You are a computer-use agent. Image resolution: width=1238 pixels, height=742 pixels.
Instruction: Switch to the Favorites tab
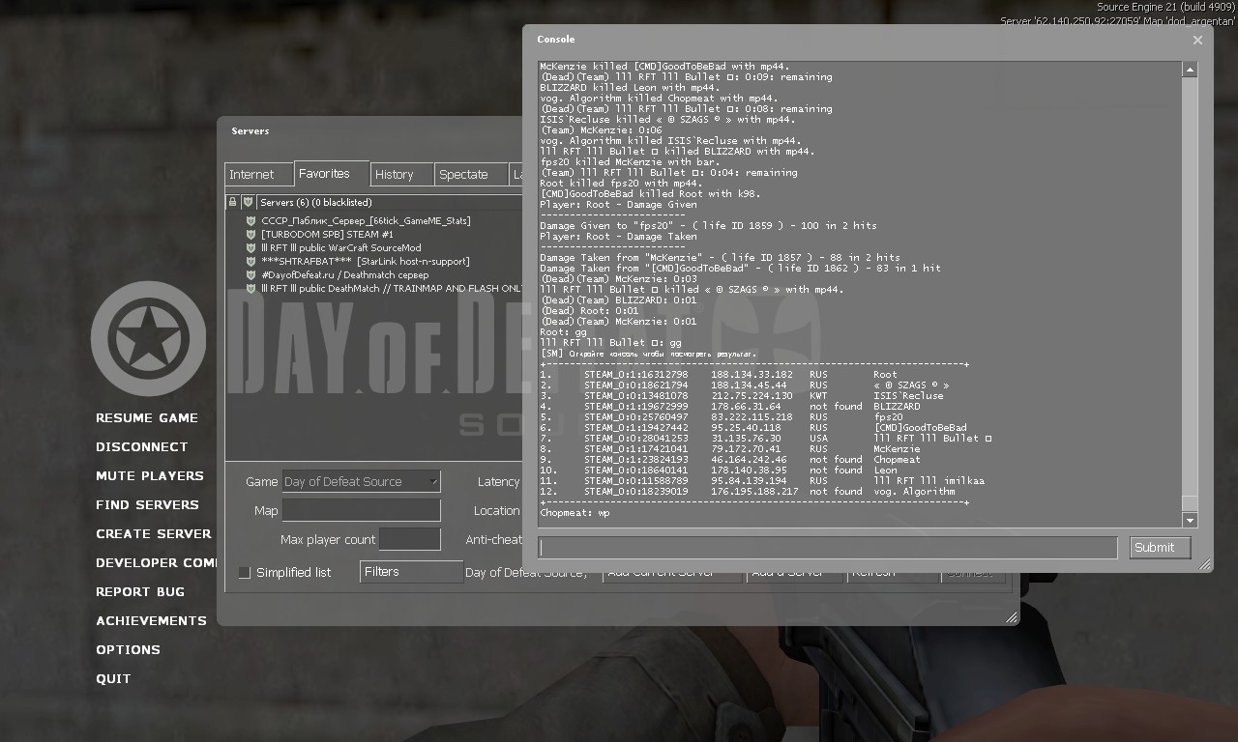331,173
